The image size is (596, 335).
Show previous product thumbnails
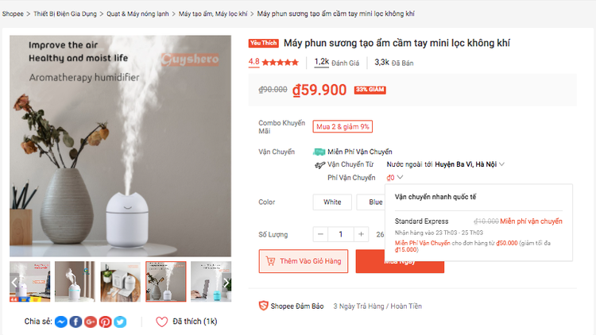click(x=14, y=282)
